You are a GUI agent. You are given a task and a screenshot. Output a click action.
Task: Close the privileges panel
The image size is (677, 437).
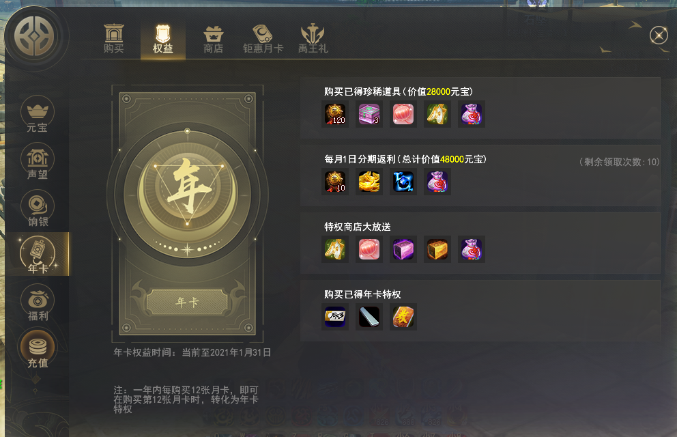pos(659,35)
